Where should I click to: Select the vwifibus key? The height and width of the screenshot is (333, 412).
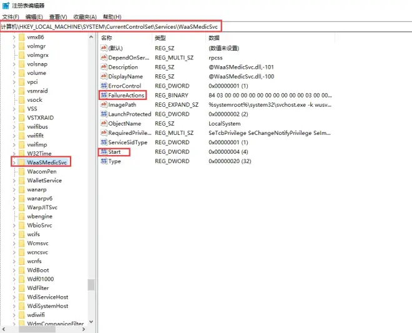(37, 127)
